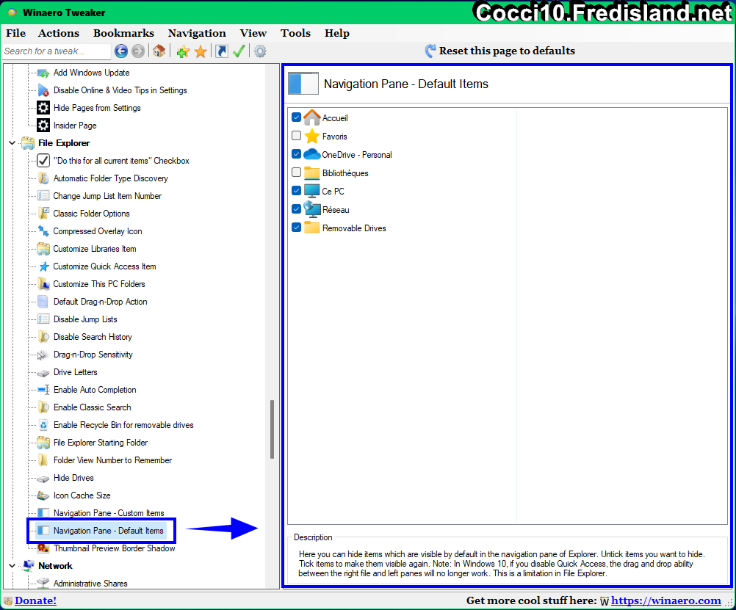The width and height of the screenshot is (736, 610).
Task: Collapse the Network tree category
Action: (12, 566)
